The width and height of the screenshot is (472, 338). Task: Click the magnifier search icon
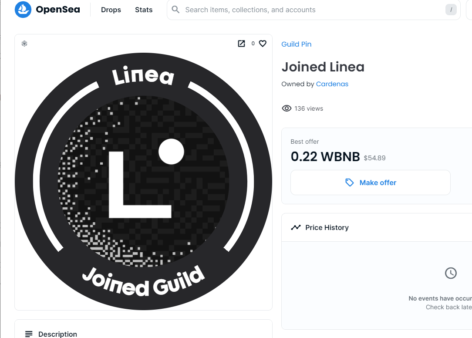pos(175,10)
